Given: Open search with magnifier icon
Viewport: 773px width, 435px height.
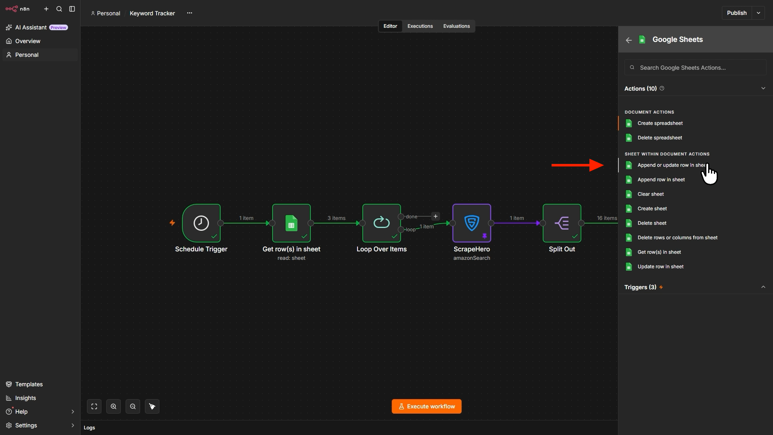Looking at the screenshot, I should (59, 9).
